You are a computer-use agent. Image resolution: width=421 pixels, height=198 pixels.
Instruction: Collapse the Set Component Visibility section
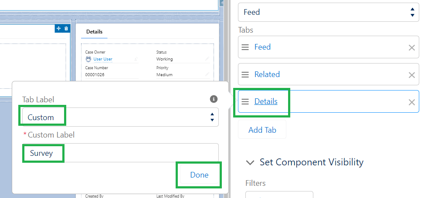(250, 162)
